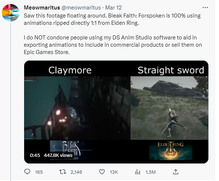Click the Elden Ring logo image
The width and height of the screenshot is (219, 181).
point(171,151)
